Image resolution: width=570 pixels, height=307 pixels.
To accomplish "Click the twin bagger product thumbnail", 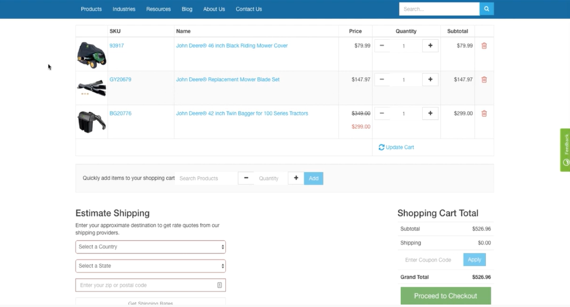I will click(92, 122).
